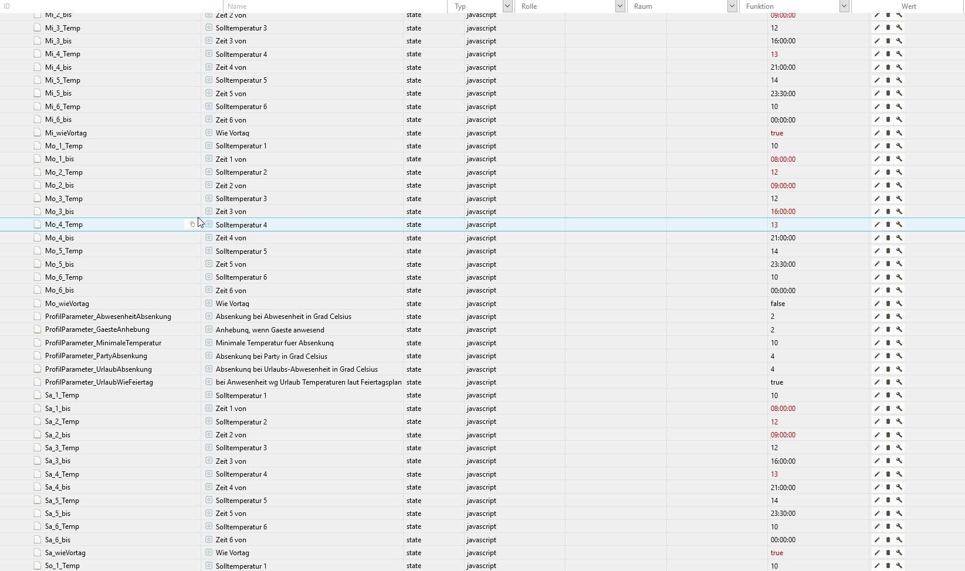Open wrench settings for Mo_3_bis
This screenshot has width=965, height=571.
(x=899, y=212)
